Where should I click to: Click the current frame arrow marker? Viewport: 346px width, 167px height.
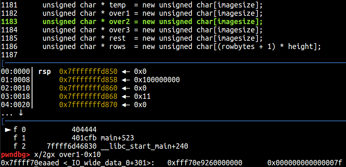coord(8,130)
